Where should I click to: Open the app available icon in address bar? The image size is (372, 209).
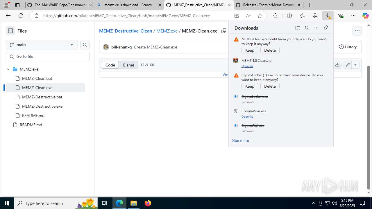click(237, 16)
